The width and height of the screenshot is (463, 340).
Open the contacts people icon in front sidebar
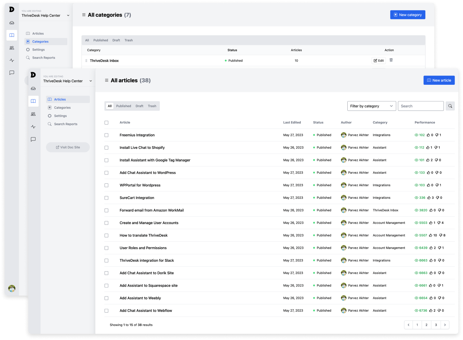(x=33, y=114)
